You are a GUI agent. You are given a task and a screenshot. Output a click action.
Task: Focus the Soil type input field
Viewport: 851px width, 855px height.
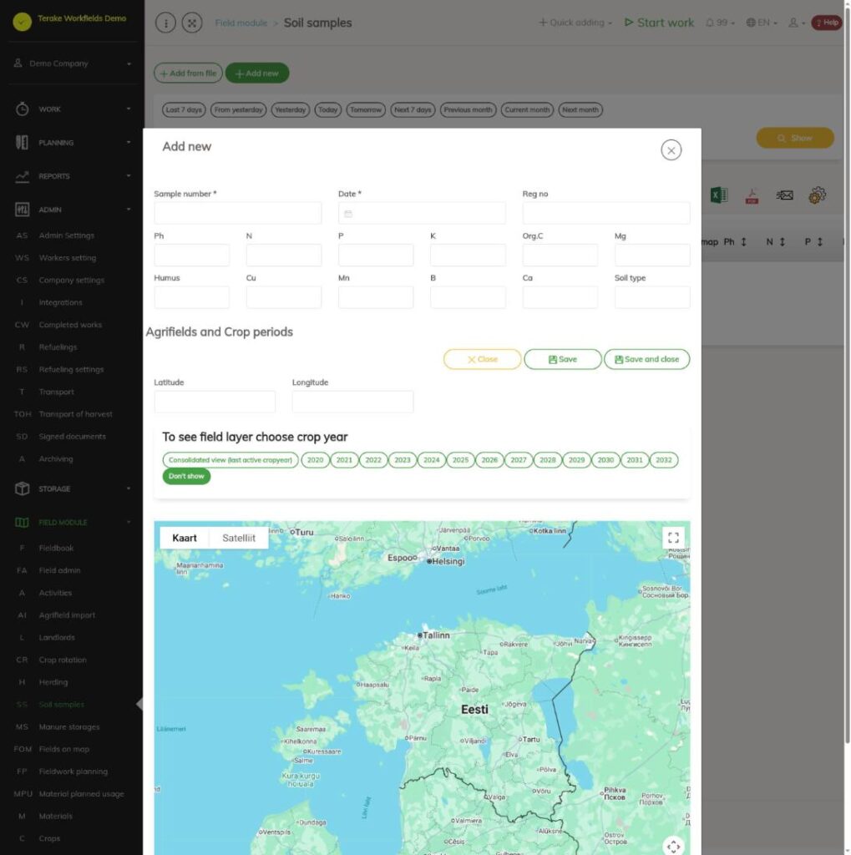(652, 298)
